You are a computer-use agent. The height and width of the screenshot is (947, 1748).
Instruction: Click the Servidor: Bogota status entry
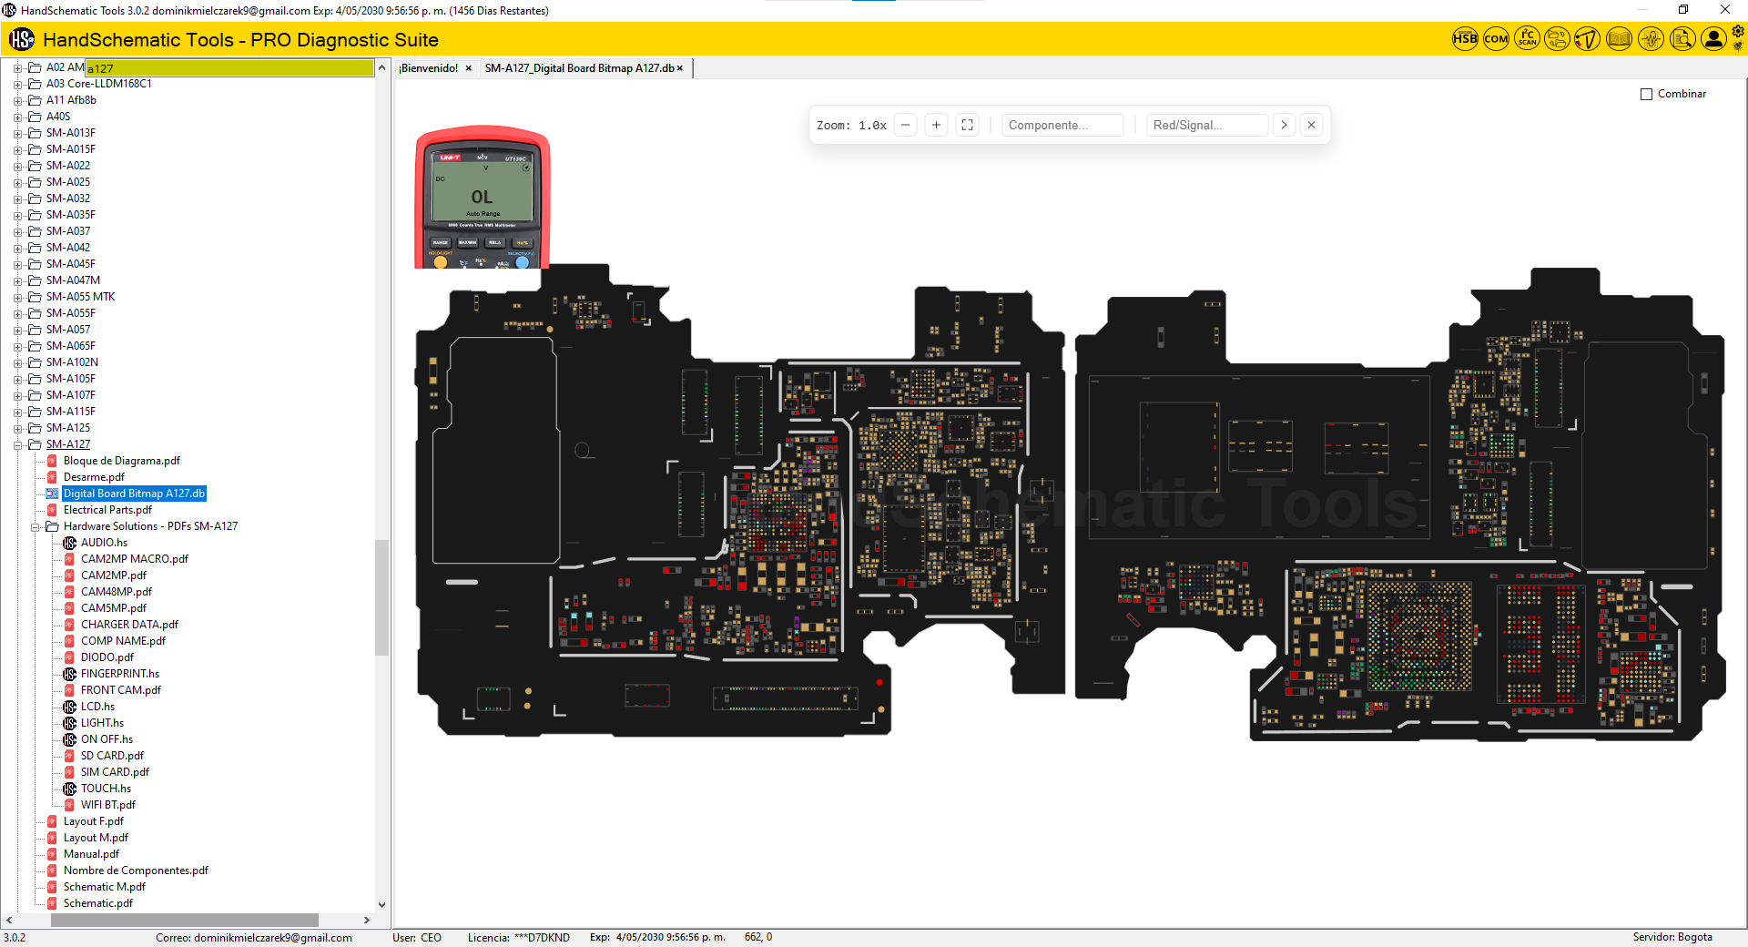pos(1672,937)
